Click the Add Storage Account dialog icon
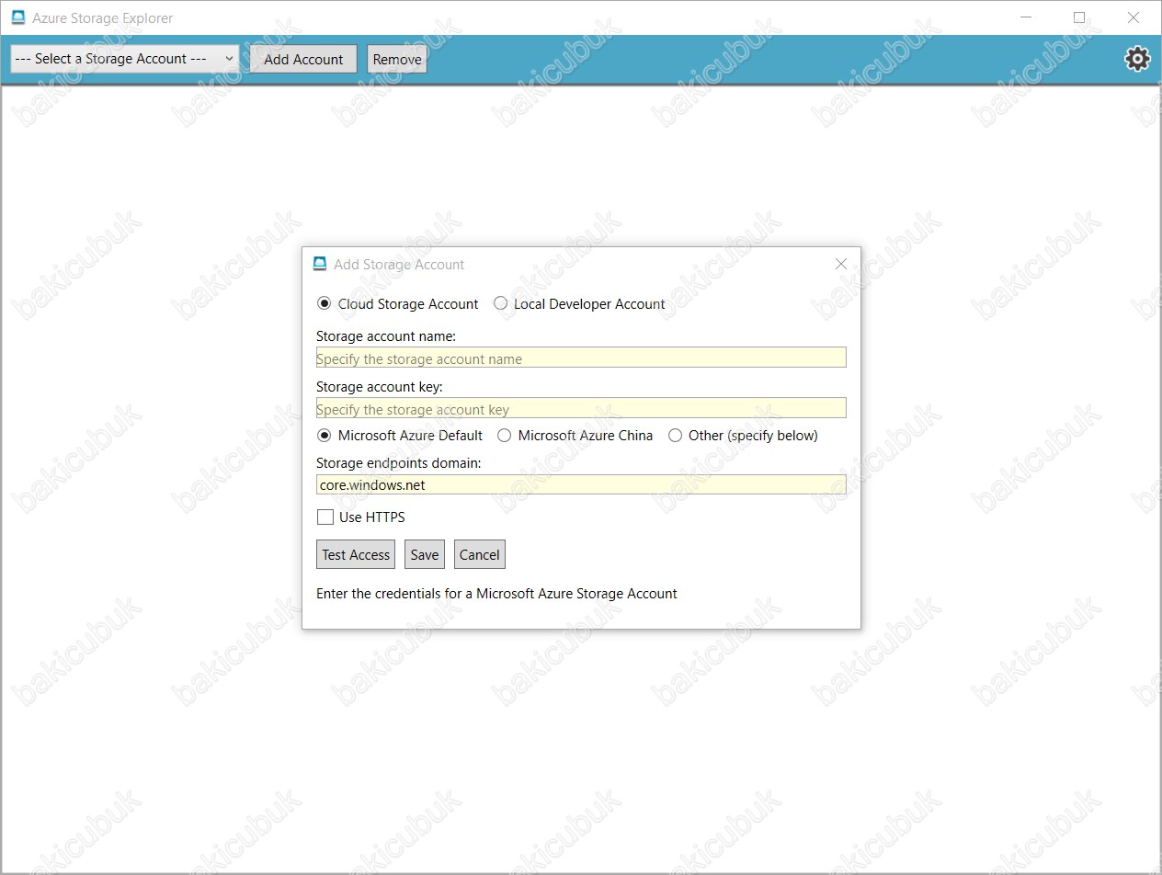 point(320,264)
